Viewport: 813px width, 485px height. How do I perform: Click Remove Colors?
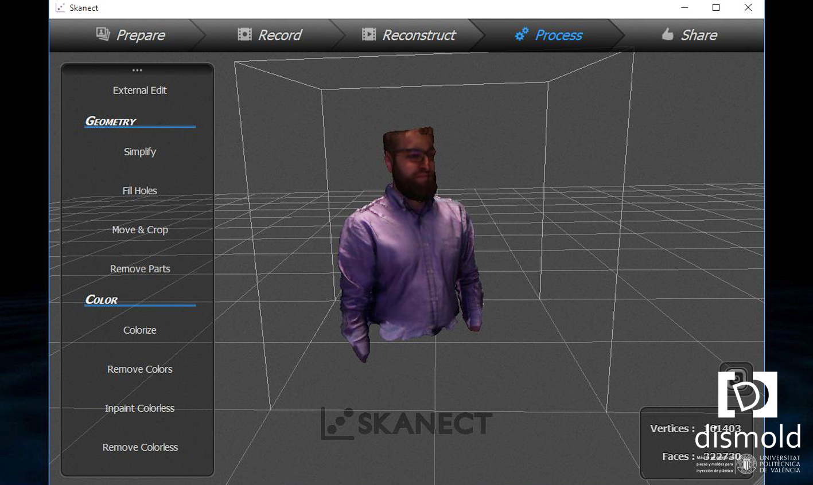139,369
